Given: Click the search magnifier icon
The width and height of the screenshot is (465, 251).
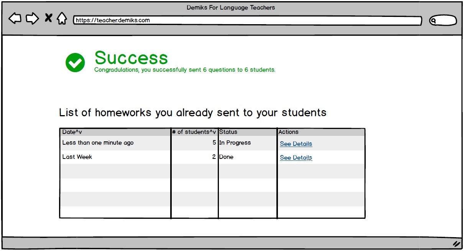Looking at the screenshot, I should (434, 20).
